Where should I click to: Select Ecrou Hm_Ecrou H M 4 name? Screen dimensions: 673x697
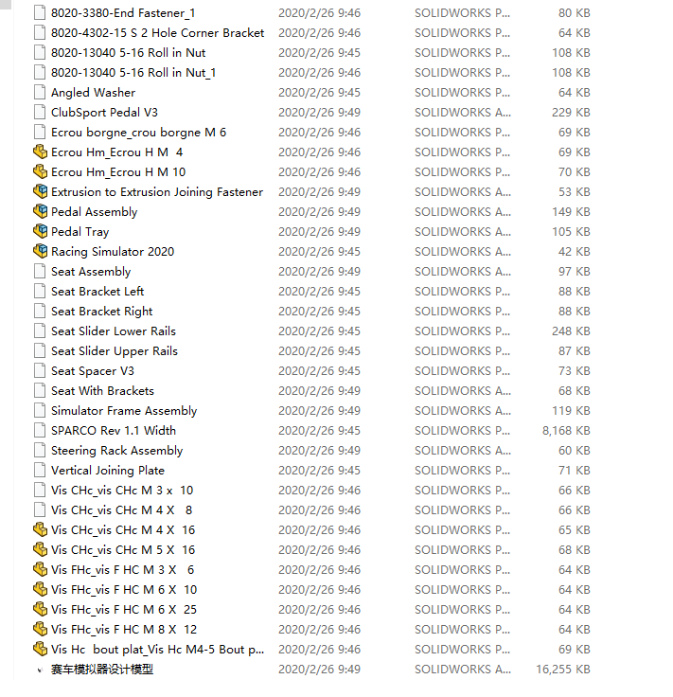click(116, 152)
